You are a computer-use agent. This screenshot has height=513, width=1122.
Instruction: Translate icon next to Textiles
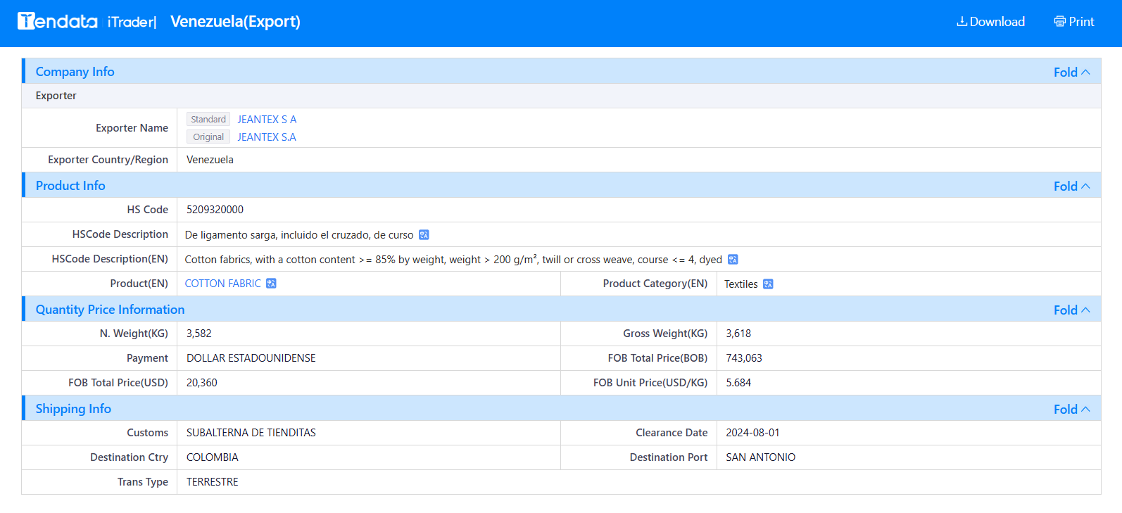click(768, 284)
